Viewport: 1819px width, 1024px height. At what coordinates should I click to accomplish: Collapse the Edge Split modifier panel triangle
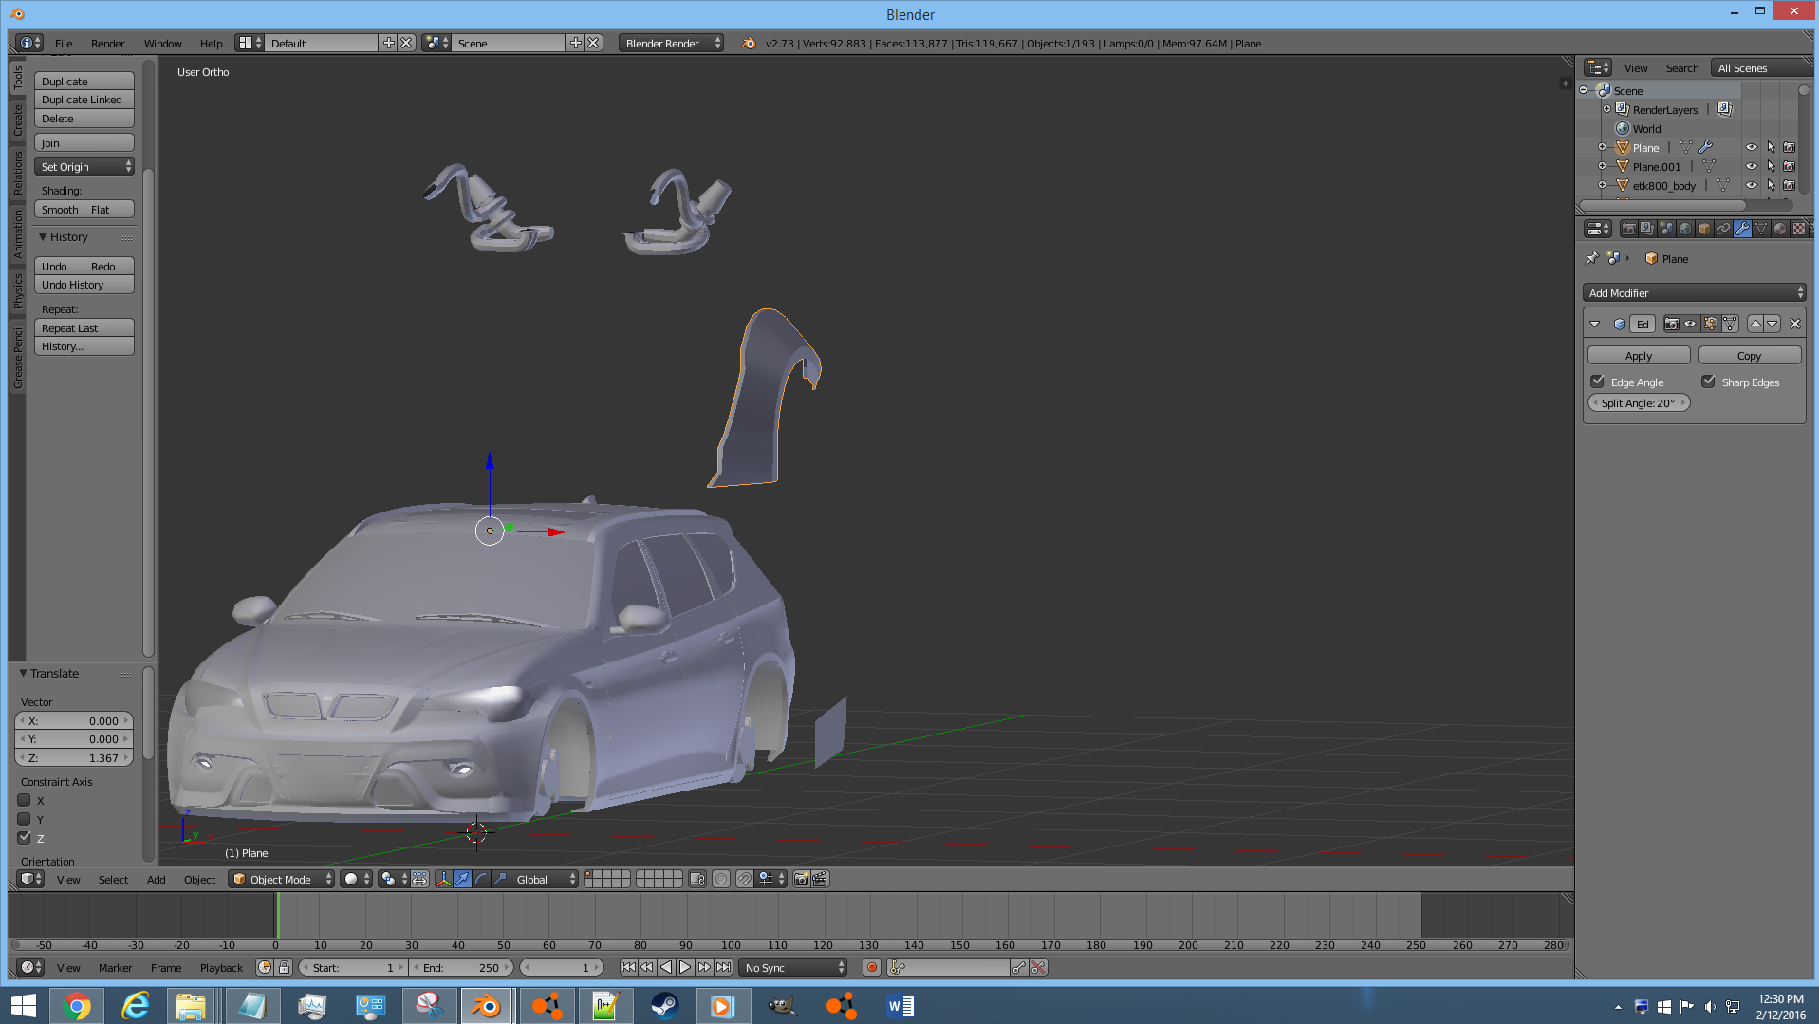point(1594,324)
